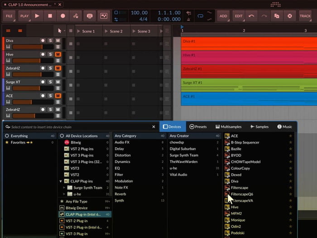Click the Monique plug-in icon in results
The image size is (317, 238).
tap(227, 220)
